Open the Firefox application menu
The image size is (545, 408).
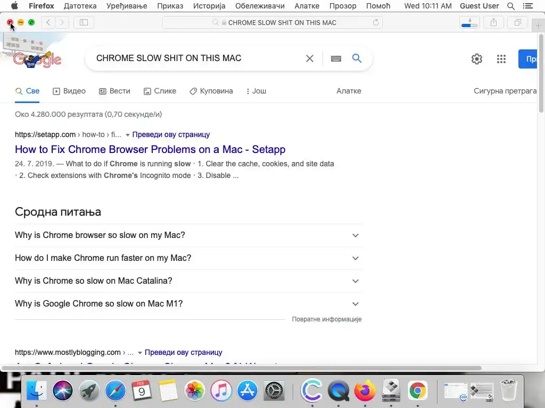pos(42,6)
